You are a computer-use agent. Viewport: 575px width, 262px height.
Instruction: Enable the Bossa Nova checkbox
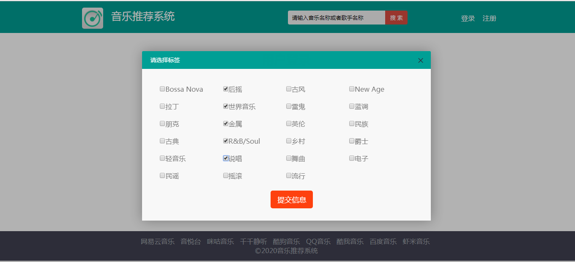(162, 89)
